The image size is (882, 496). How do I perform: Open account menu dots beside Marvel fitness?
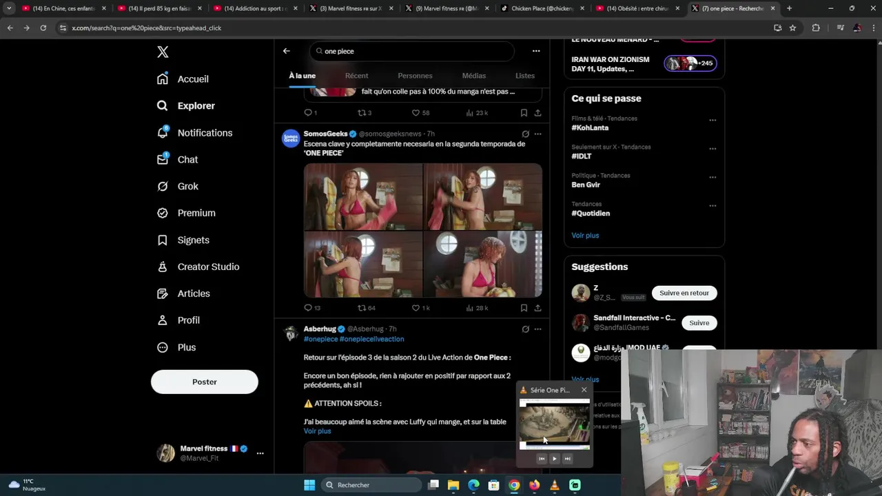260,453
